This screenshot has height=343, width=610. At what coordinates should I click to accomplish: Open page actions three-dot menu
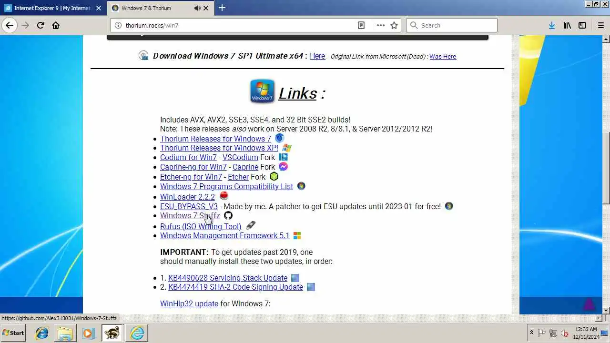point(380,25)
